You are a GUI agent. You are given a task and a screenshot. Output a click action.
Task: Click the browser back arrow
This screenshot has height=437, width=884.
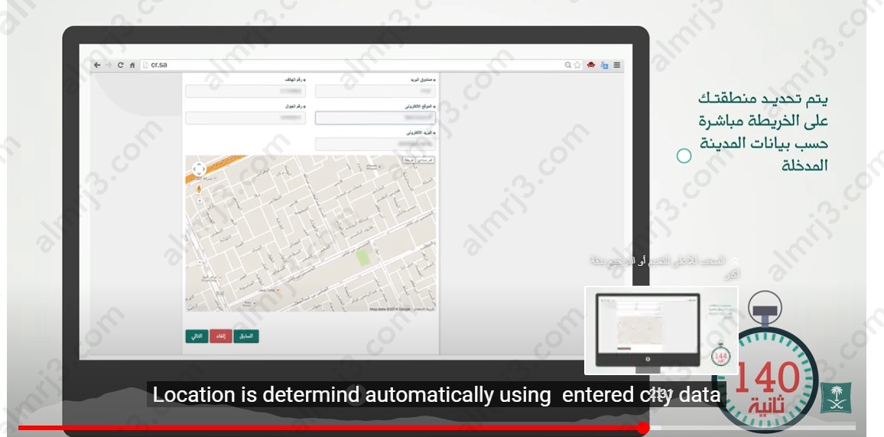(97, 66)
